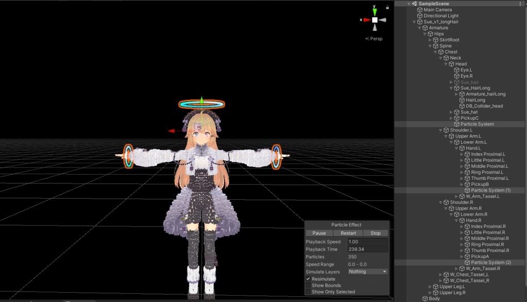Click the DB_Collider_head cube icon
Image resolution: width=527 pixels, height=302 pixels.
pos(462,106)
